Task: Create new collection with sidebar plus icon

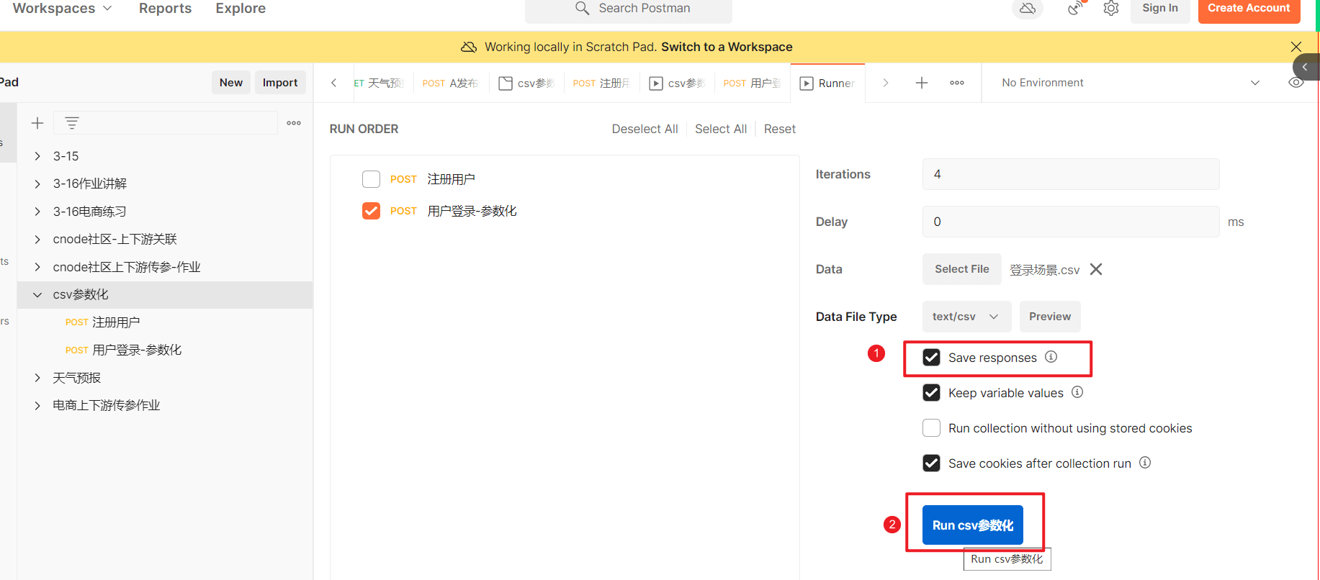Action: click(37, 123)
